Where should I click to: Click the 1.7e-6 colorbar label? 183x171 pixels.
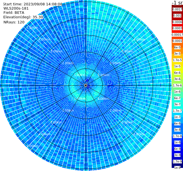click(177, 85)
